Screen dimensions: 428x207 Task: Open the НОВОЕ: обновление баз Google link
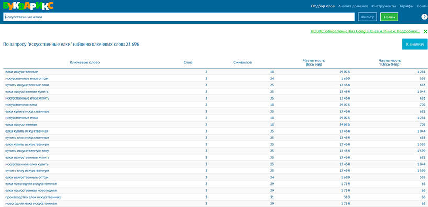click(365, 31)
